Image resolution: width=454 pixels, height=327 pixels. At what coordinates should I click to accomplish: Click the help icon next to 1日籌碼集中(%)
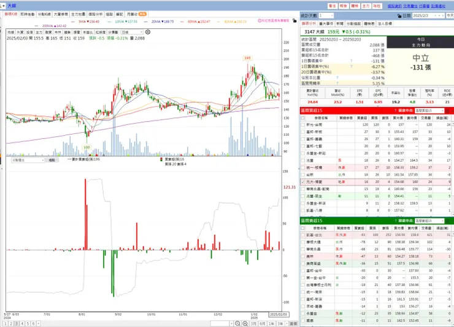point(351,66)
